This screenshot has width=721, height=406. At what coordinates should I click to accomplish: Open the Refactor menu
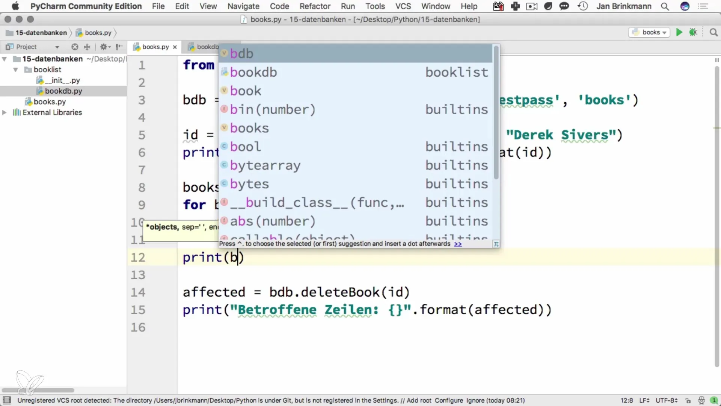[315, 6]
